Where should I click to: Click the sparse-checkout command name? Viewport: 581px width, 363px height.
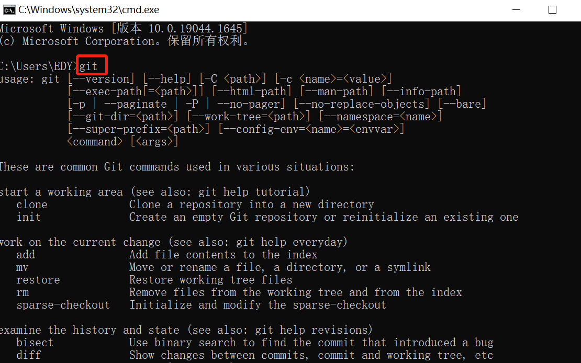pos(63,305)
